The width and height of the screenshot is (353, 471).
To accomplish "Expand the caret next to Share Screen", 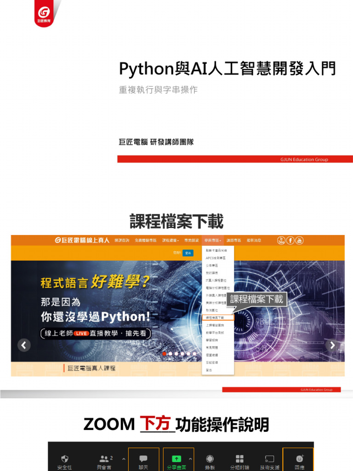I will (190, 459).
